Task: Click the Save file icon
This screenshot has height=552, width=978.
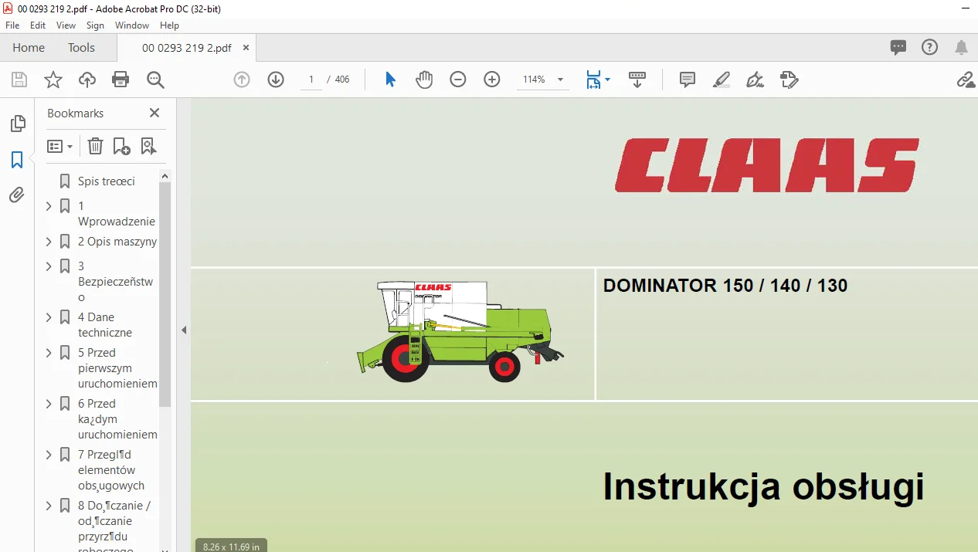Action: pyautogui.click(x=19, y=80)
